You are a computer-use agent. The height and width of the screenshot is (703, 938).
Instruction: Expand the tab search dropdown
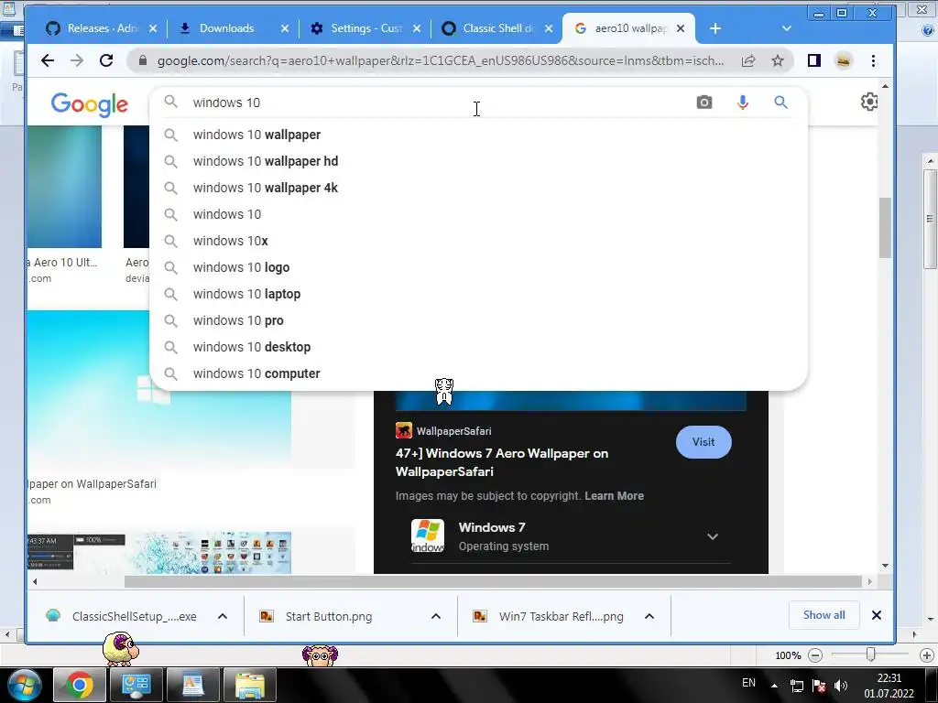(x=787, y=28)
